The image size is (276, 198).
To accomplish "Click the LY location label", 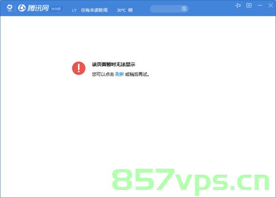I will click(74, 10).
